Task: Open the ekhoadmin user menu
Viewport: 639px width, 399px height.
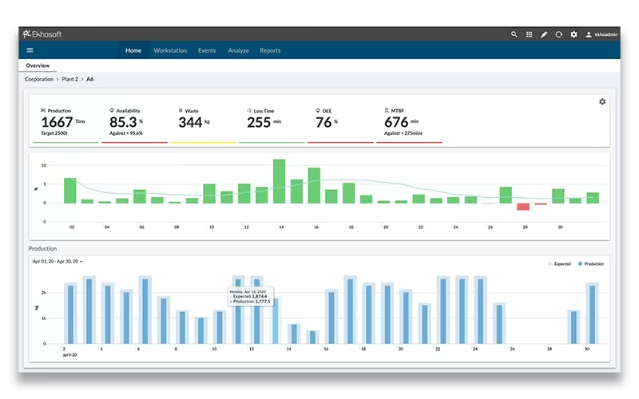Action: (x=601, y=34)
